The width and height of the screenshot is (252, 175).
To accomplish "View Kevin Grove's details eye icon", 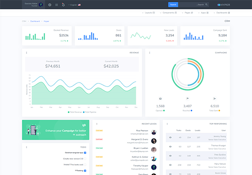I will (171, 174).
